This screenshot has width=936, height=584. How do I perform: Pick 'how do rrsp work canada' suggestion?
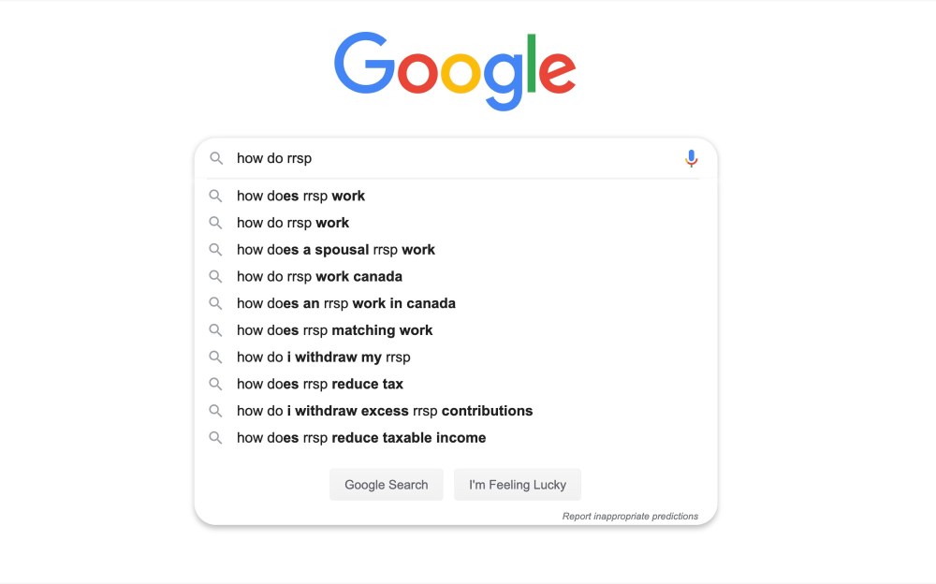click(319, 277)
